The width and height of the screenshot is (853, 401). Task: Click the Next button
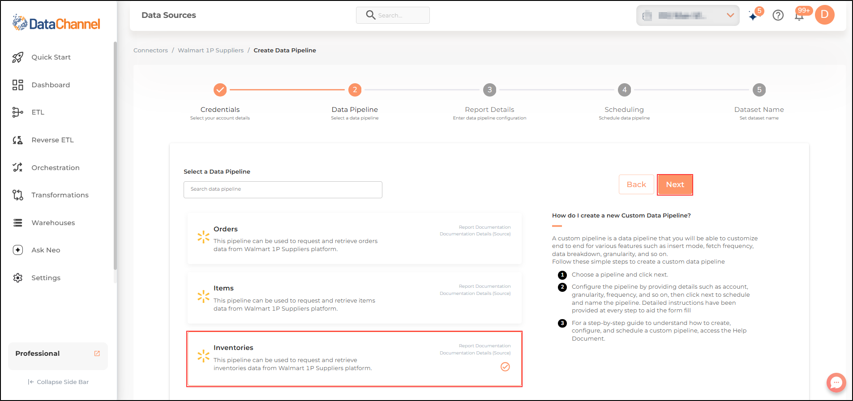pyautogui.click(x=675, y=184)
